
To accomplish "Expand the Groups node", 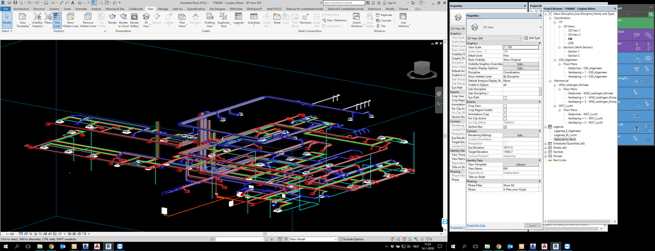I will (x=545, y=156).
